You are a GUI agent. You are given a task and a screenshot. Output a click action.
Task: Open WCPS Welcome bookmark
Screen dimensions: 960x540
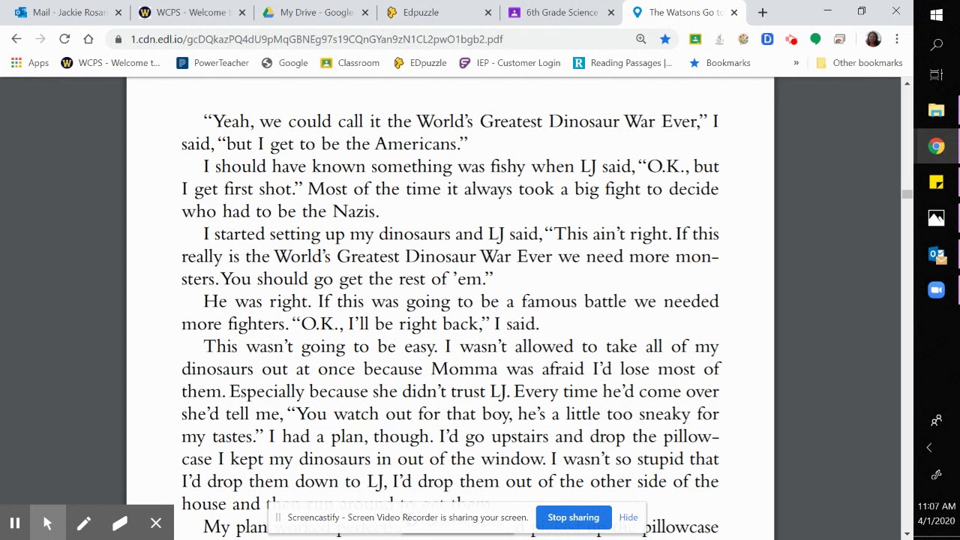(110, 63)
